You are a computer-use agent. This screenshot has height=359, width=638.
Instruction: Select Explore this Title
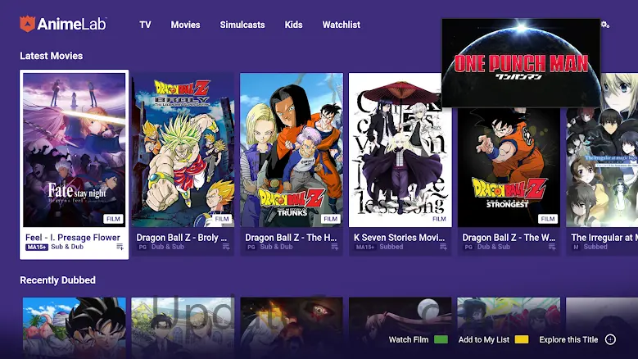tap(568, 339)
